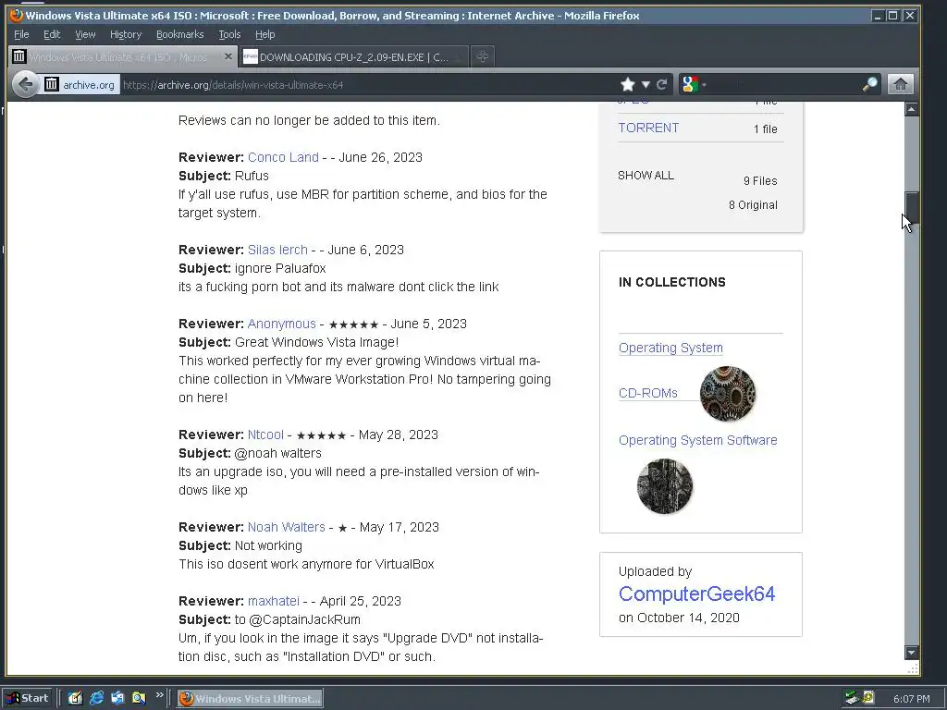Click the CD-ROMs gears thumbnail

tap(727, 394)
